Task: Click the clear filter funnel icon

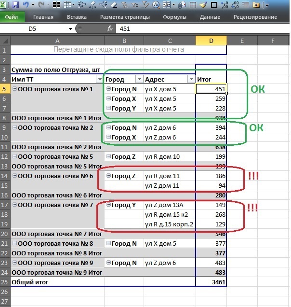Action: [124, 4]
